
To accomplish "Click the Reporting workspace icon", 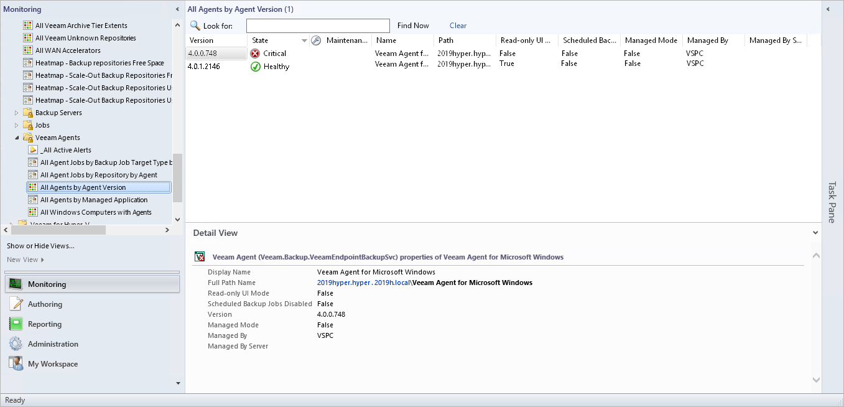I will (16, 324).
